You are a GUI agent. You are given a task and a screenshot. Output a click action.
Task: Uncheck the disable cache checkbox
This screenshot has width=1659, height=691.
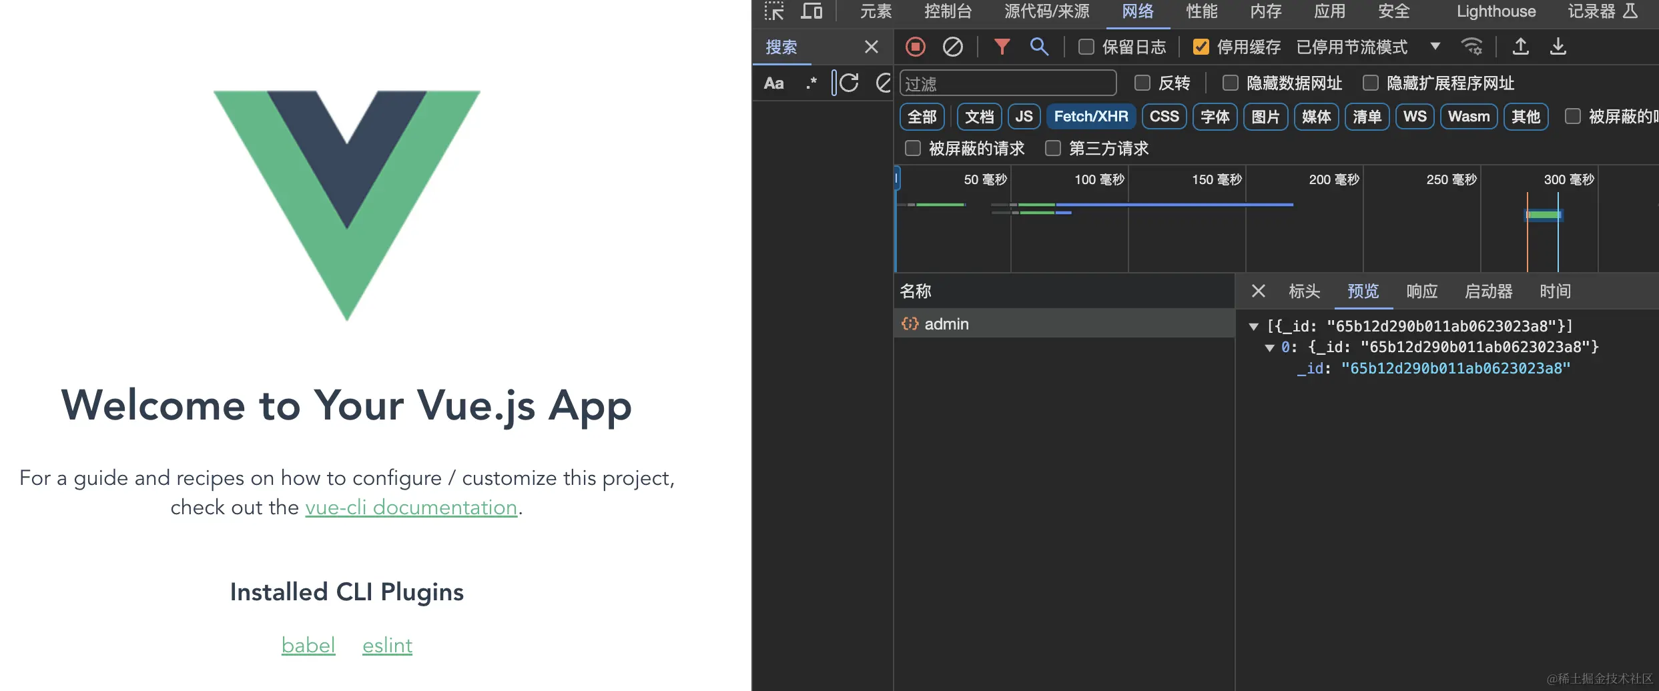coord(1201,47)
